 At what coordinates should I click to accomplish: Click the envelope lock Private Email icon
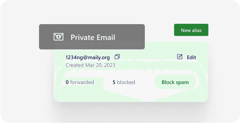pyautogui.click(x=59, y=37)
